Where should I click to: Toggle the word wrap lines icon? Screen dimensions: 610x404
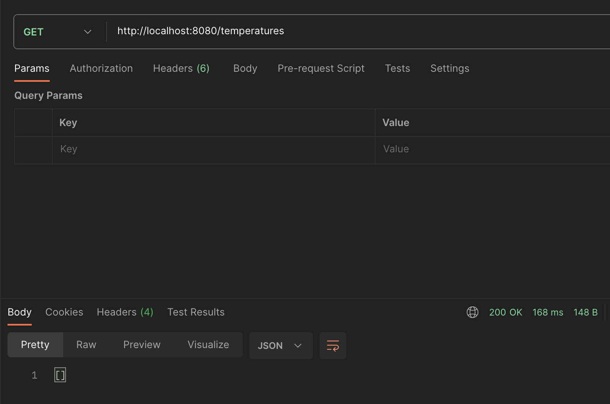(333, 346)
